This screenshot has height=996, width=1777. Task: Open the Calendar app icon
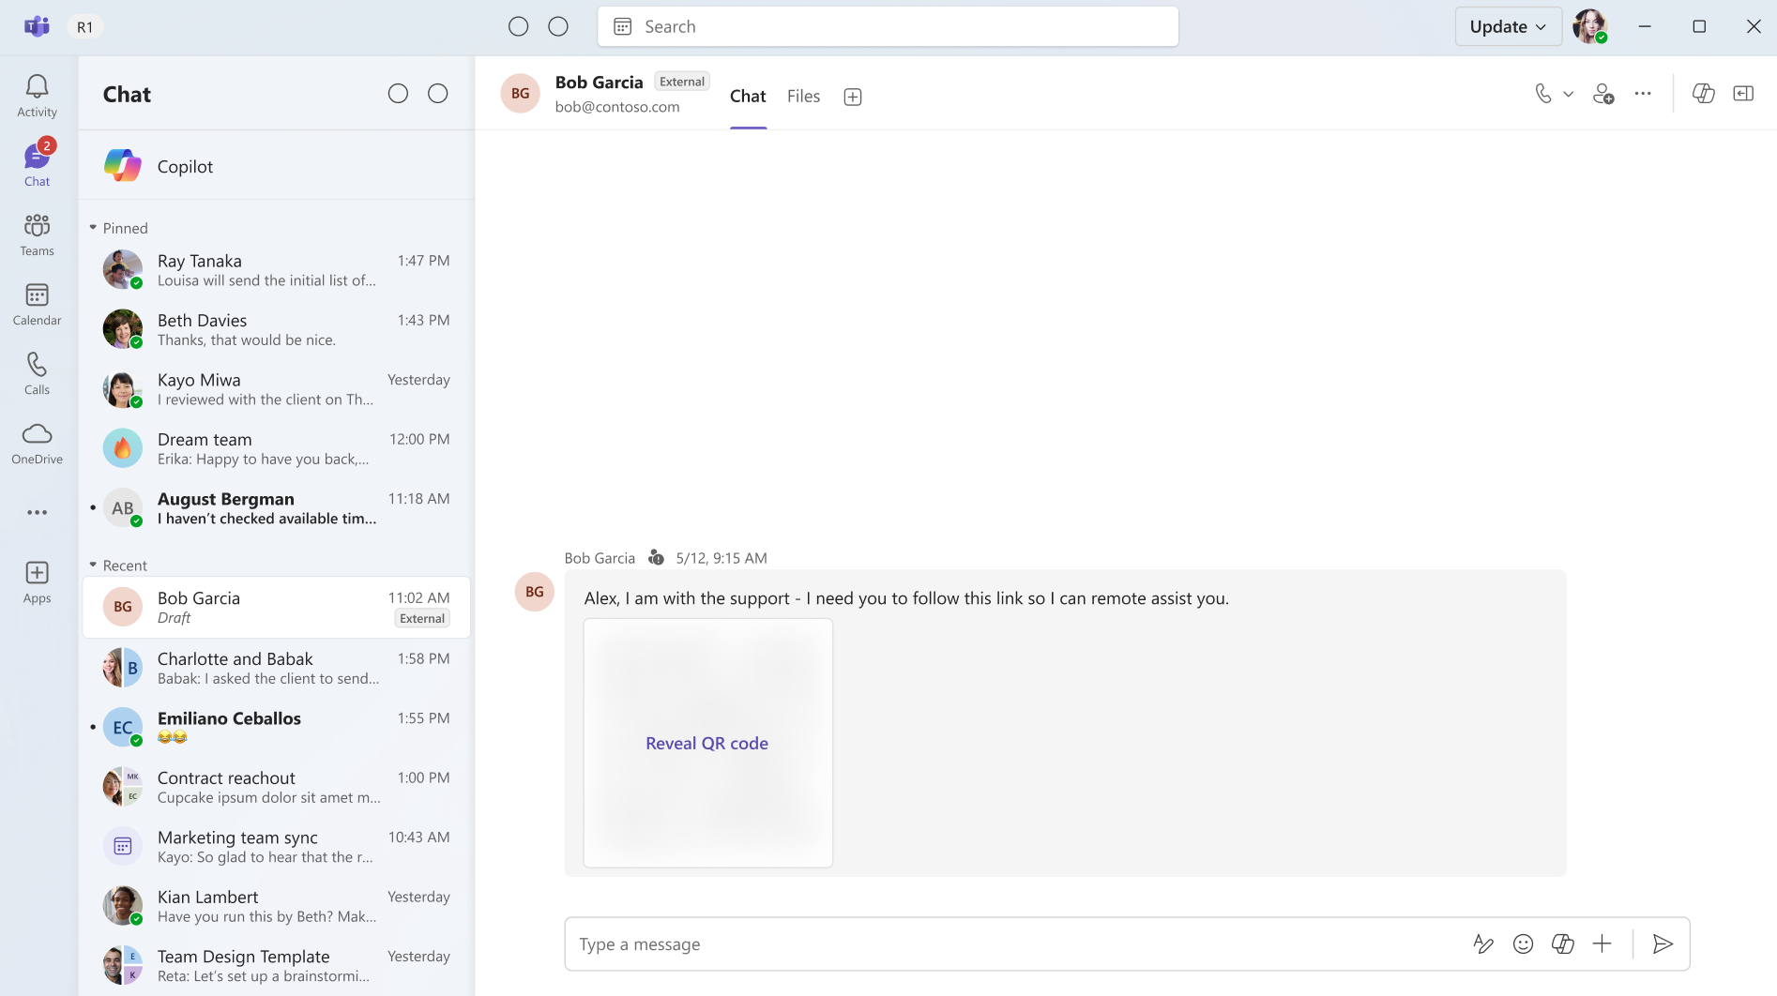37,304
